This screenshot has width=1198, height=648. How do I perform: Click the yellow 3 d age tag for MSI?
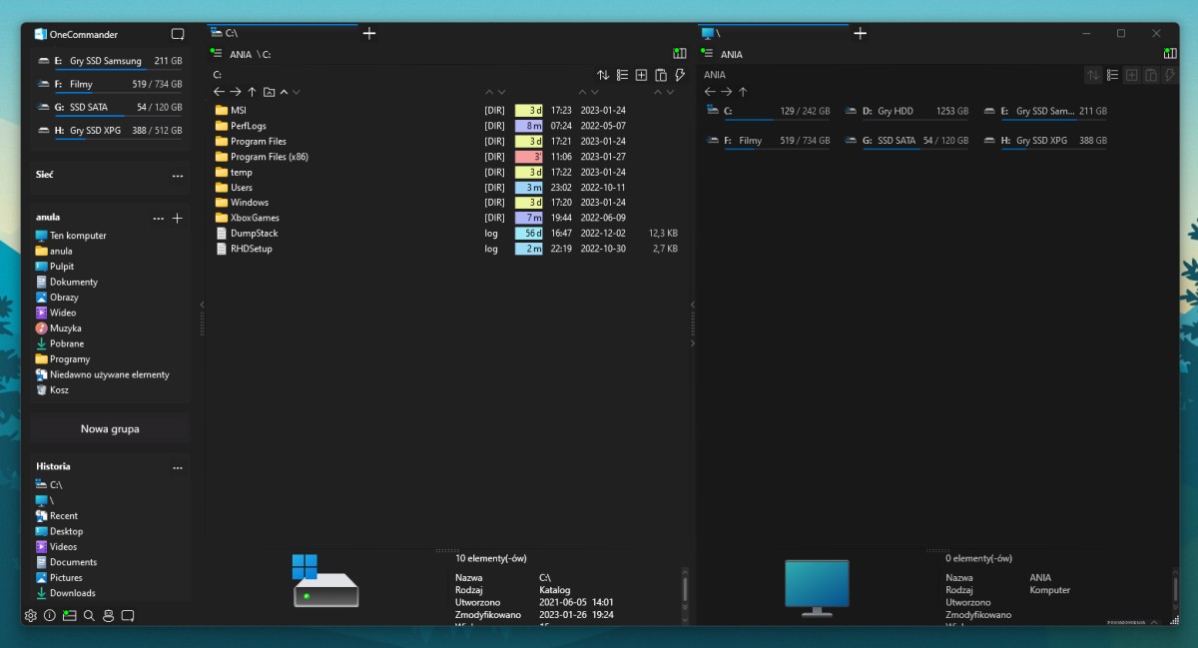tap(529, 111)
